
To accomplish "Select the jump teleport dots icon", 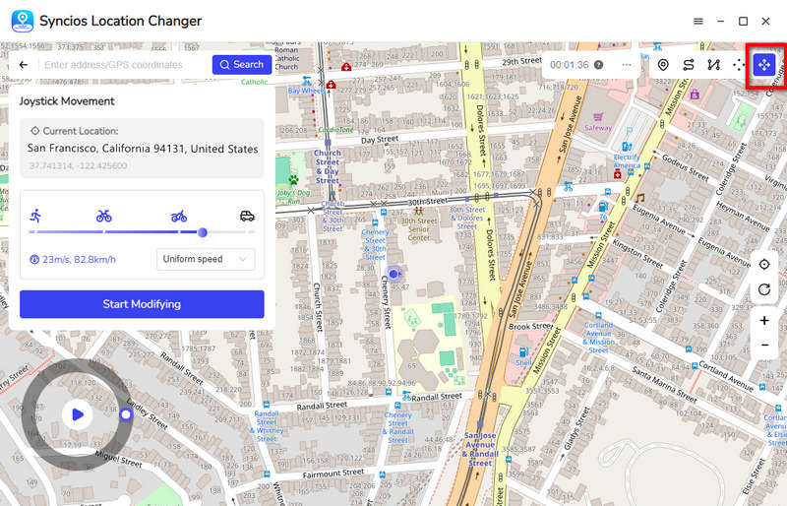I will (739, 65).
